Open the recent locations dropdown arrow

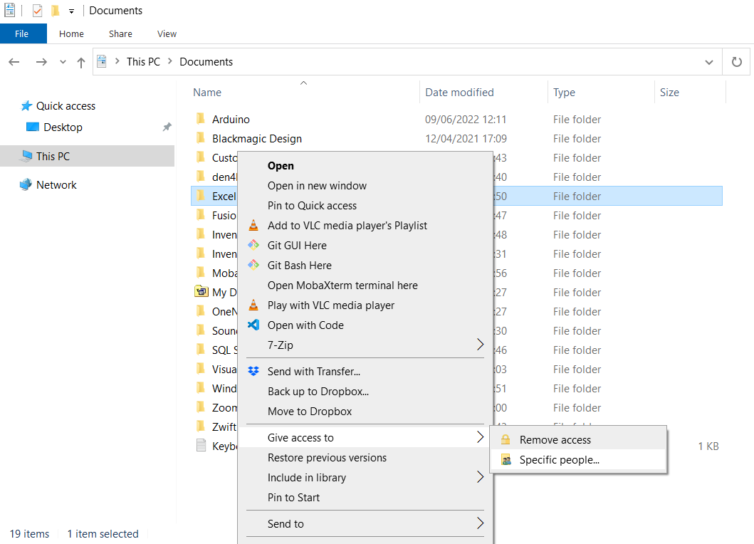[63, 62]
